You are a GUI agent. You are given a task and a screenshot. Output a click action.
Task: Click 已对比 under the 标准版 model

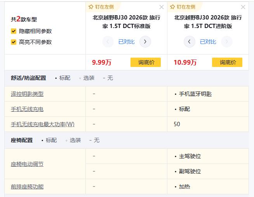click(x=126, y=42)
